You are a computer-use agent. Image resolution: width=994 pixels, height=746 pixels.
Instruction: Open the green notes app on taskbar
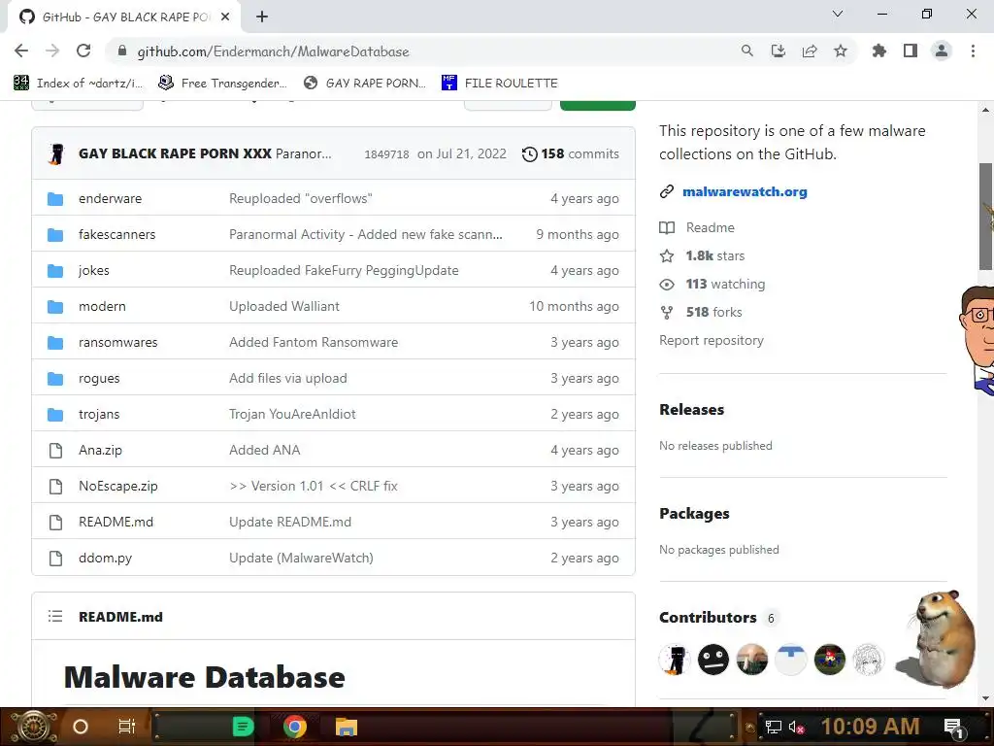pos(243,727)
